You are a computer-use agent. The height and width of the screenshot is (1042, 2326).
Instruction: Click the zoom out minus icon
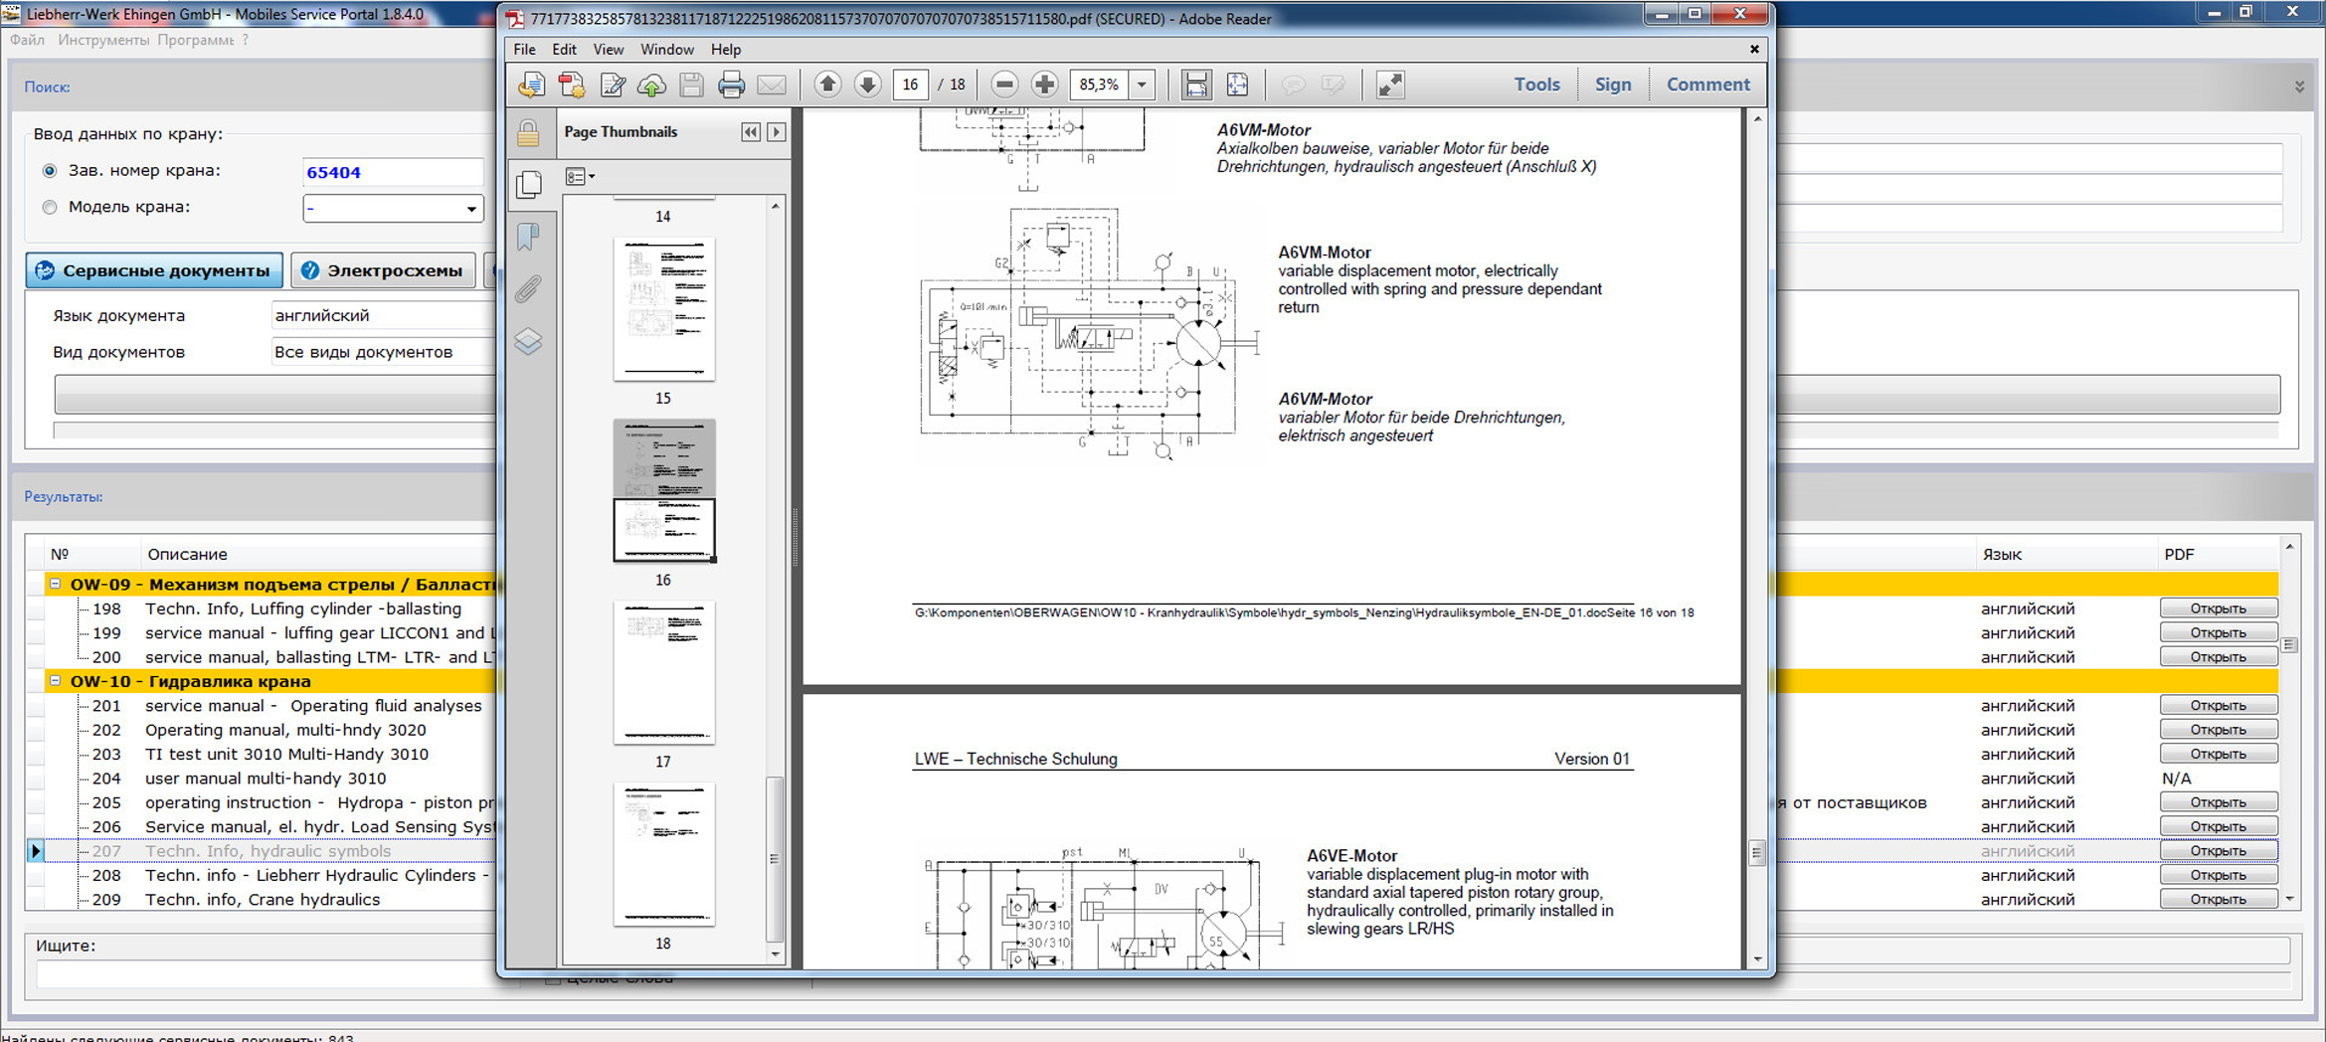(1004, 86)
